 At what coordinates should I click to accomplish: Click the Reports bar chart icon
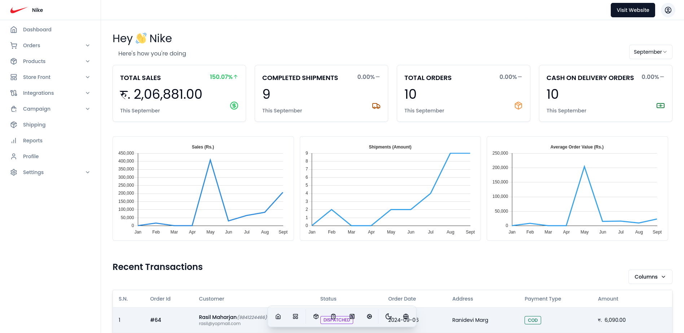[x=14, y=141]
